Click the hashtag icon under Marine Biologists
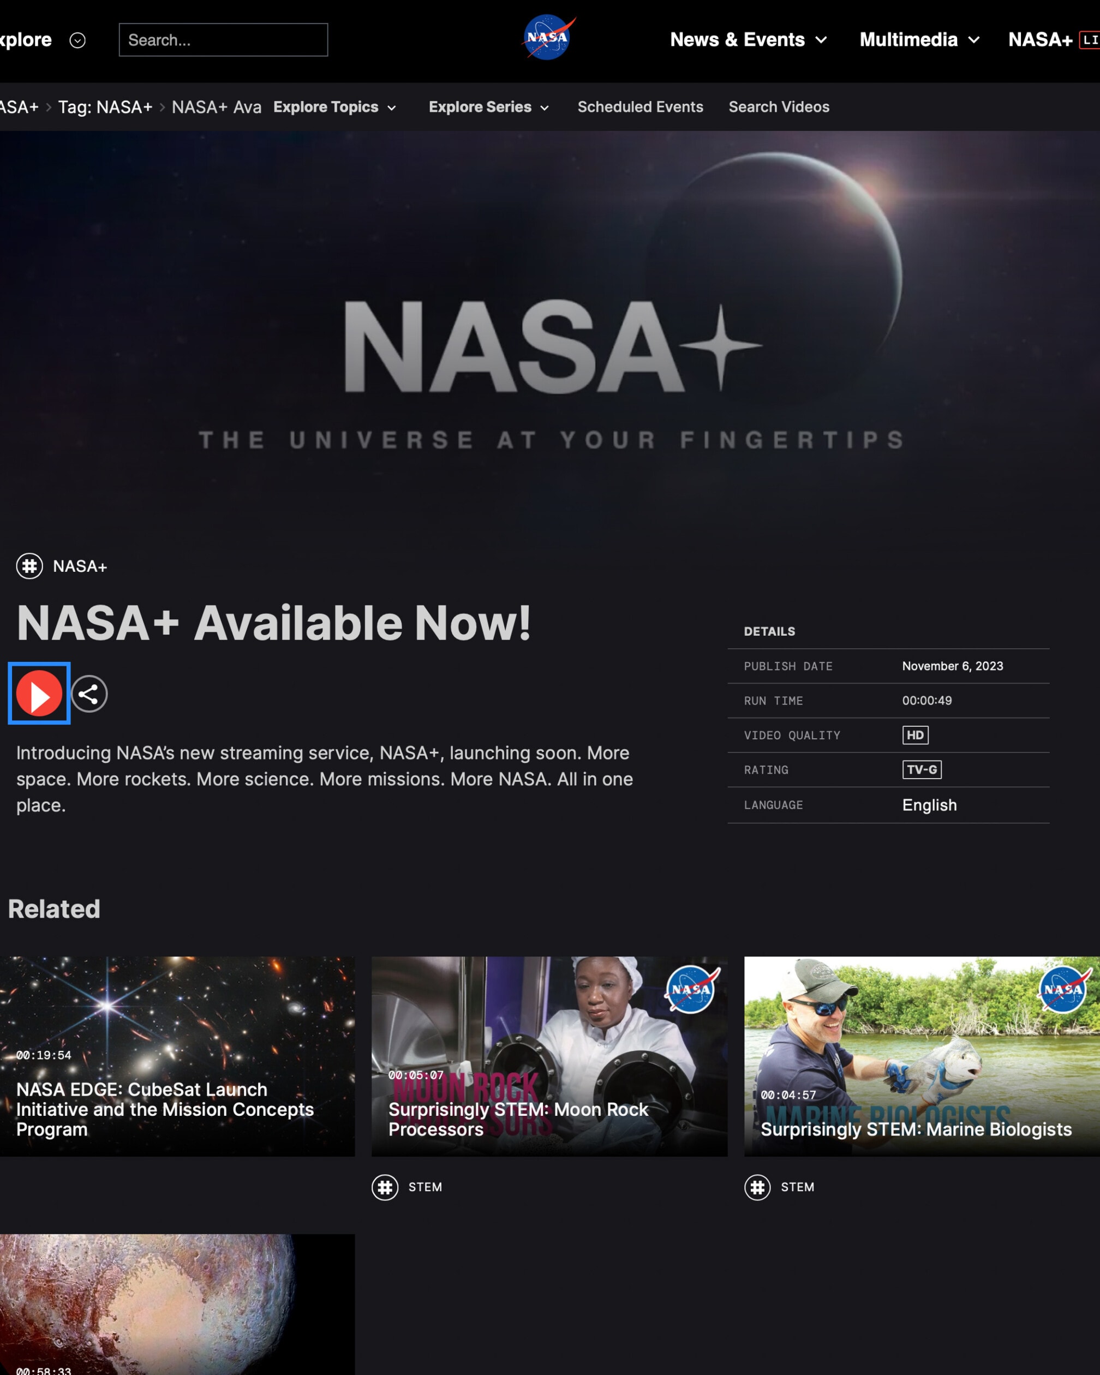Image resolution: width=1100 pixels, height=1375 pixels. point(757,1187)
